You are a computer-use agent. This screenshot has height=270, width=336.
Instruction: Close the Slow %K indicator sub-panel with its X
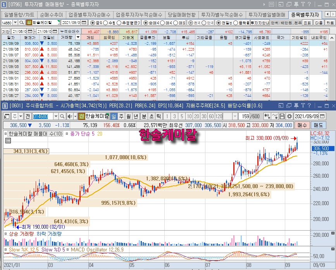[x=333, y=249]
